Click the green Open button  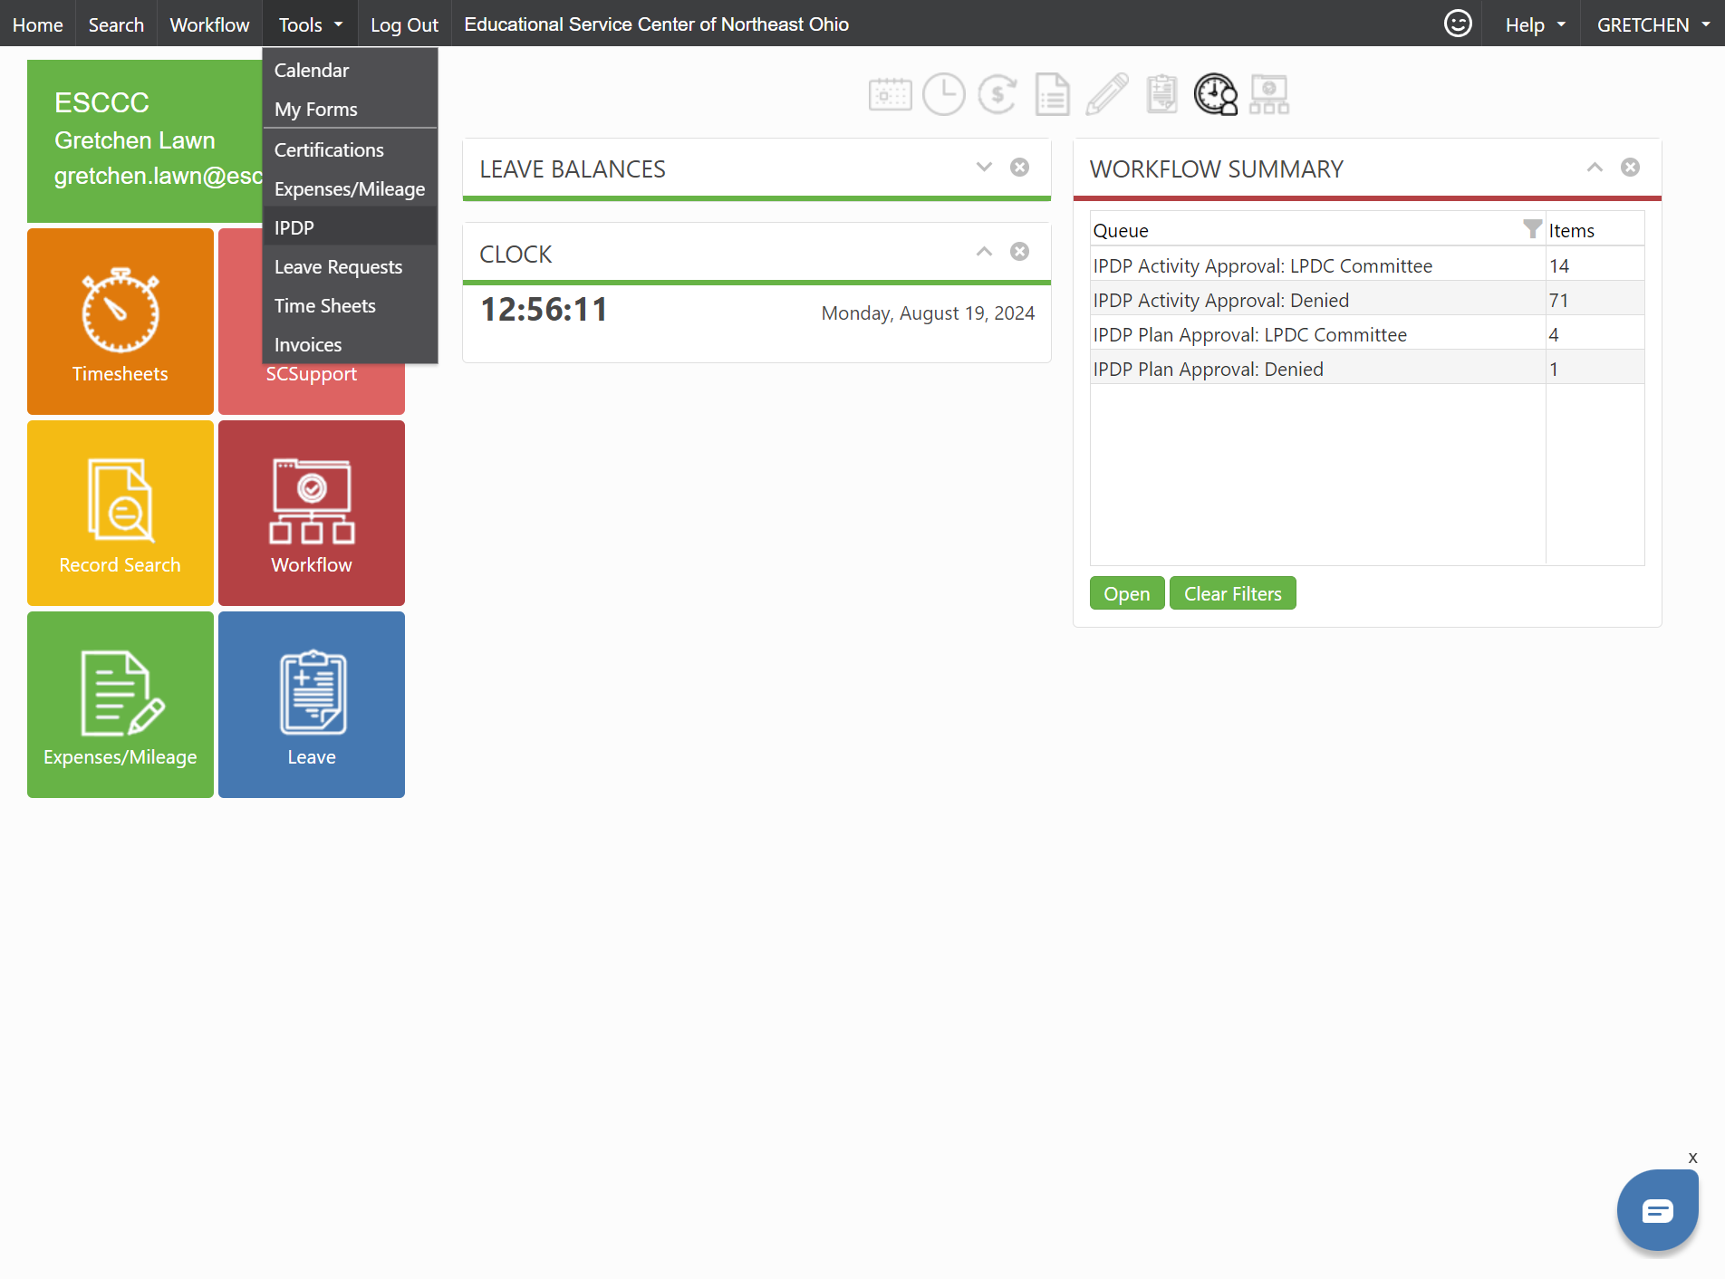click(x=1127, y=593)
